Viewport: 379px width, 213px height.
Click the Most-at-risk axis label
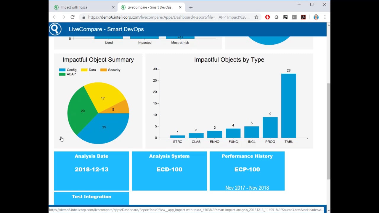[x=180, y=43]
